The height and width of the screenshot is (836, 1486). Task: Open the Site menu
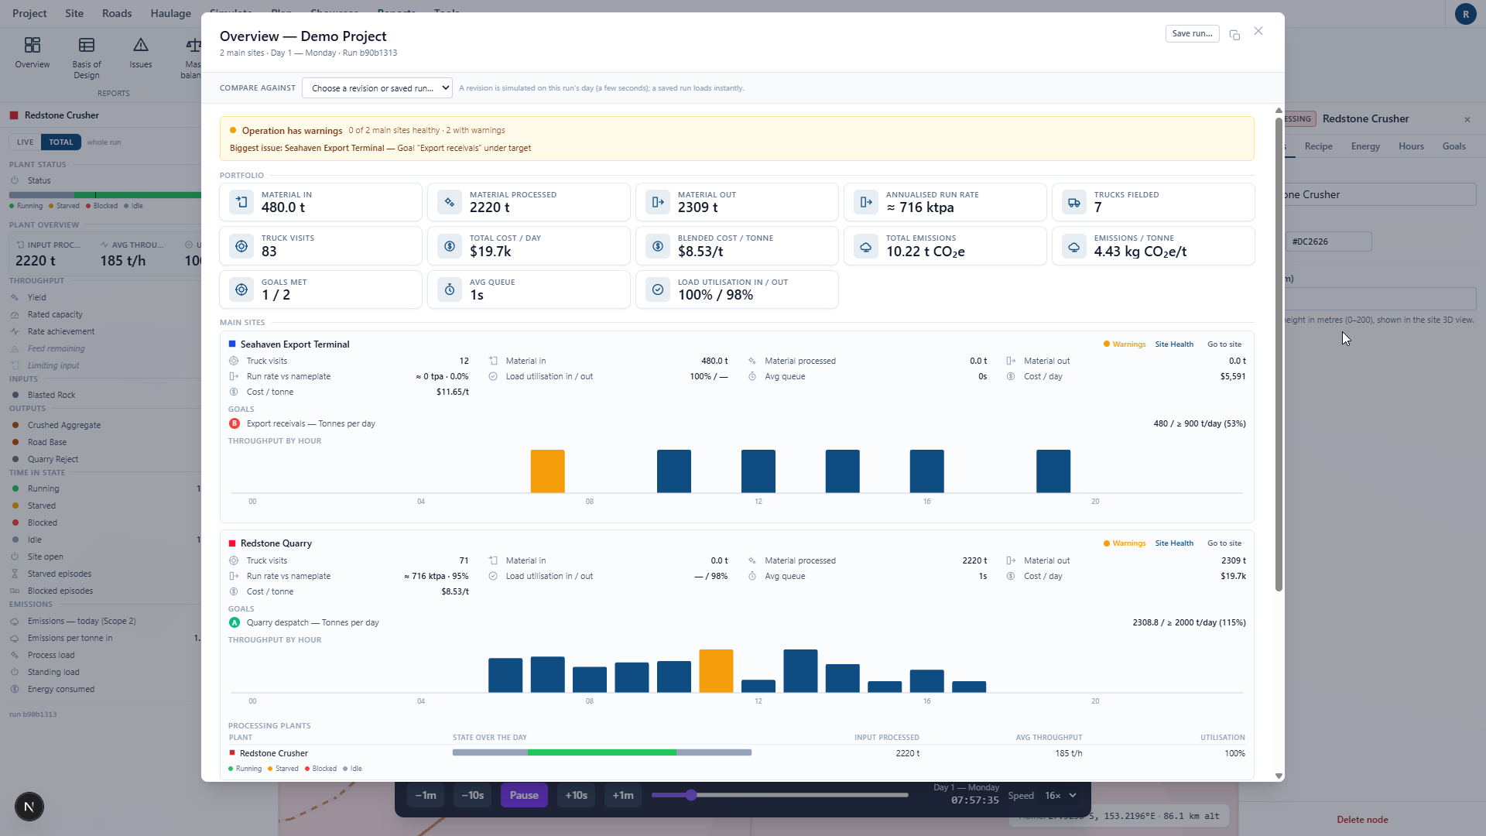click(x=74, y=13)
